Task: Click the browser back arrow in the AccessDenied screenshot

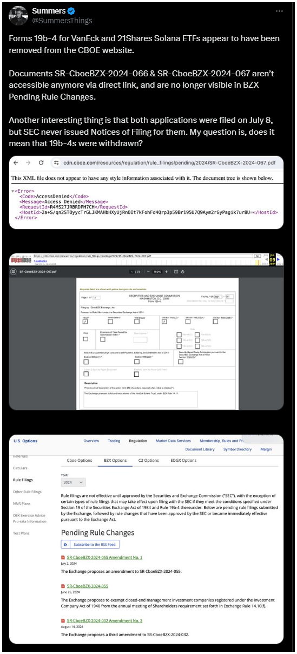Action: 16,162
